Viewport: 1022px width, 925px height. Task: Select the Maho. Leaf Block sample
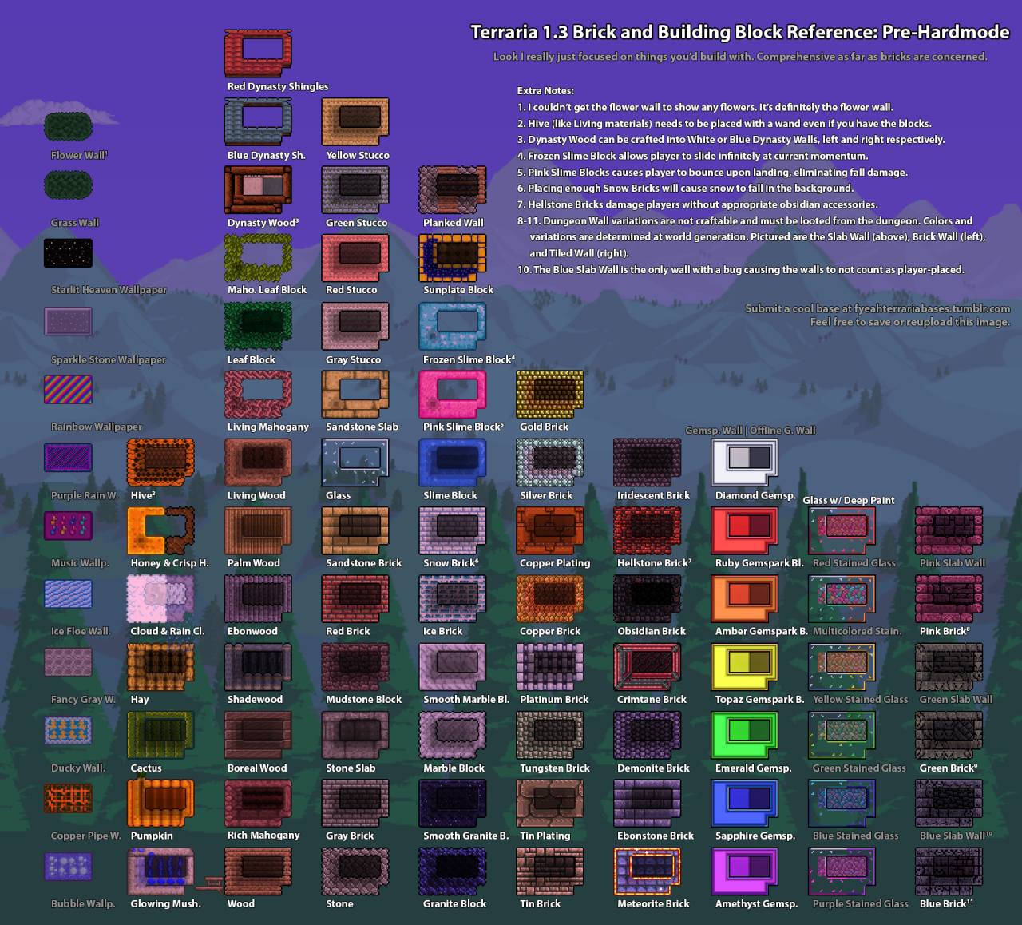click(x=258, y=257)
